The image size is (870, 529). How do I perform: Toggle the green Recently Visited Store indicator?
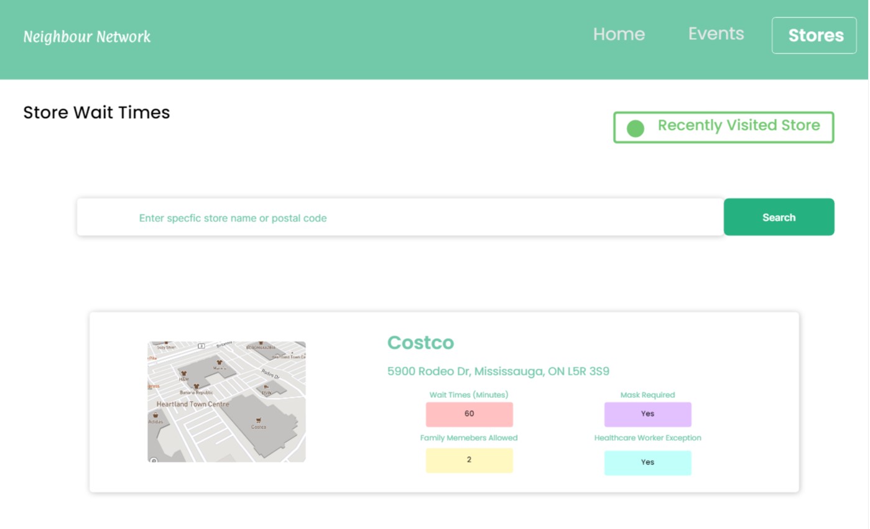635,129
